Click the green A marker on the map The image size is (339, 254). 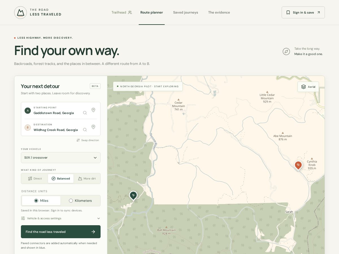133,195
